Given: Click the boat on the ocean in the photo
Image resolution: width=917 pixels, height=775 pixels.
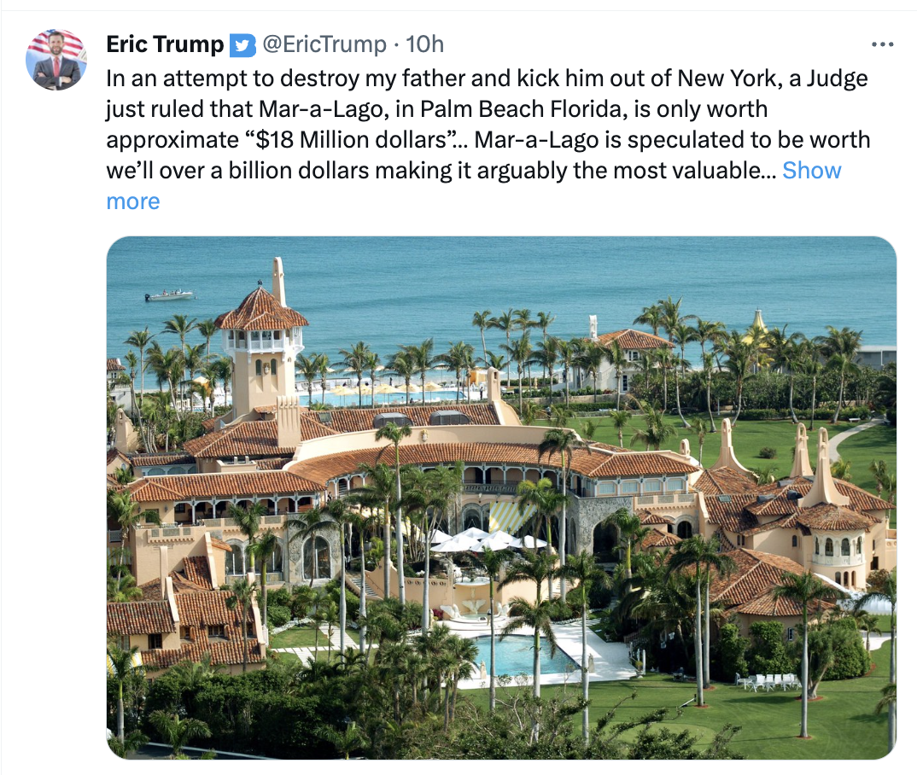Looking at the screenshot, I should point(169,295).
